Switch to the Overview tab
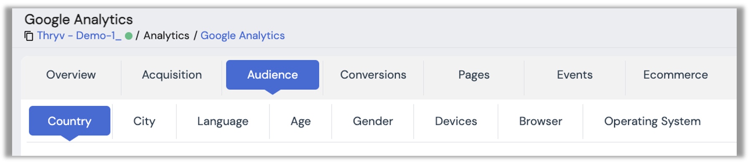 tap(71, 75)
